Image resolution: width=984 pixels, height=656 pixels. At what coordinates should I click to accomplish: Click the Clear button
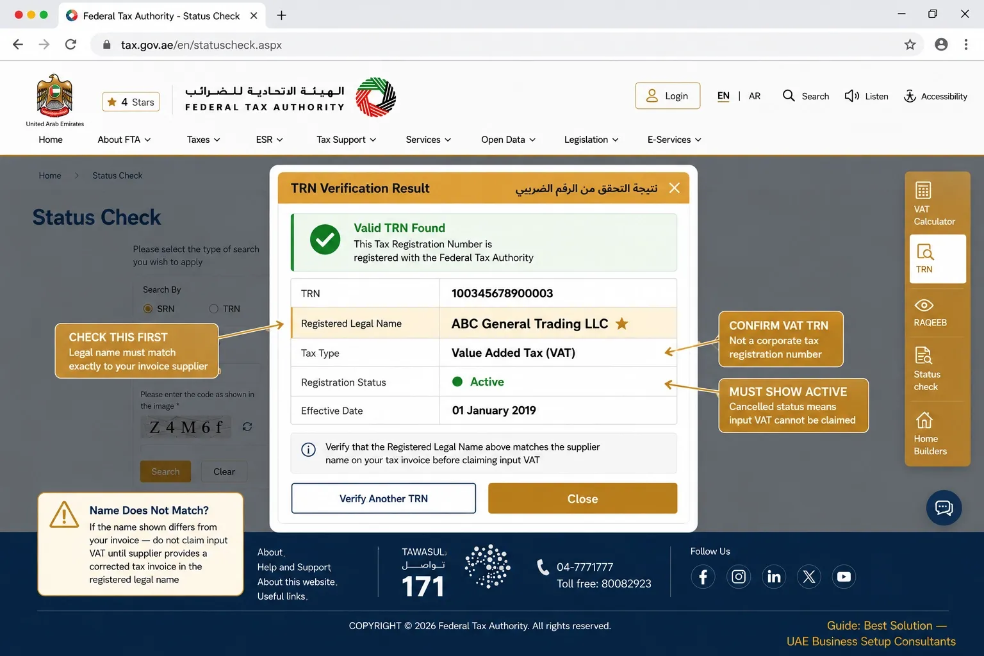click(224, 471)
